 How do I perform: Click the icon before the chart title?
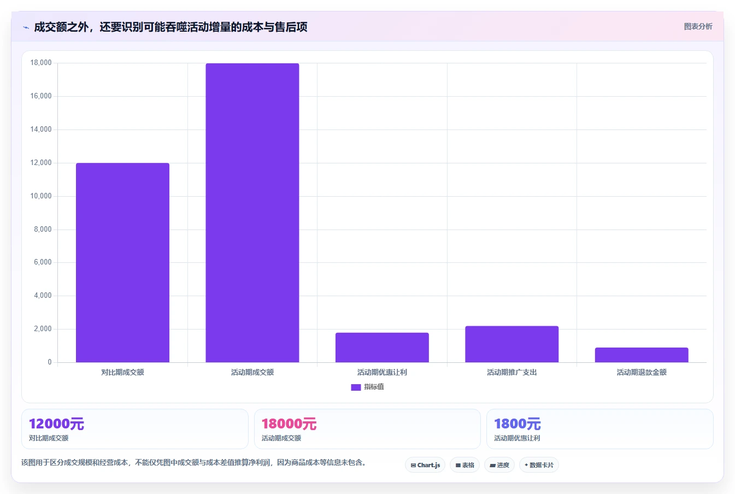coord(26,27)
